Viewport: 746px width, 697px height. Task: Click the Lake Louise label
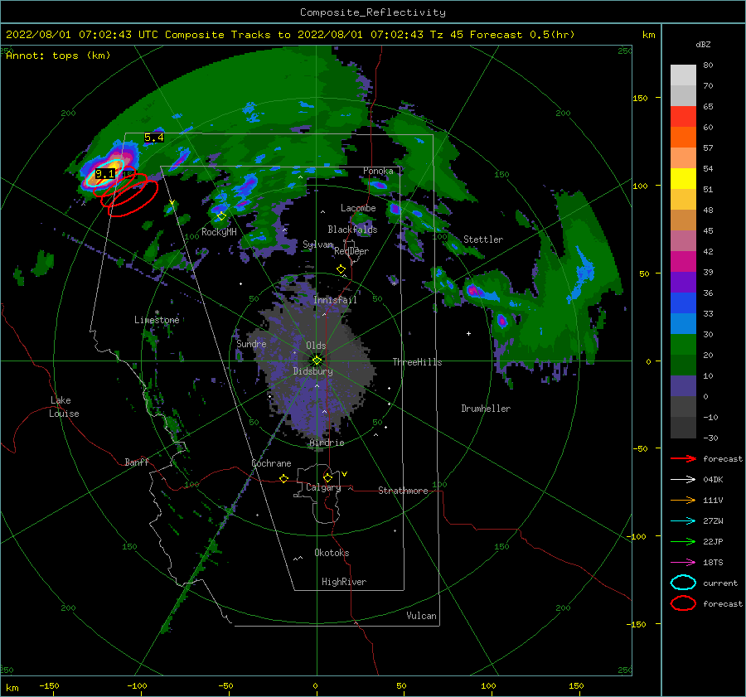click(64, 407)
